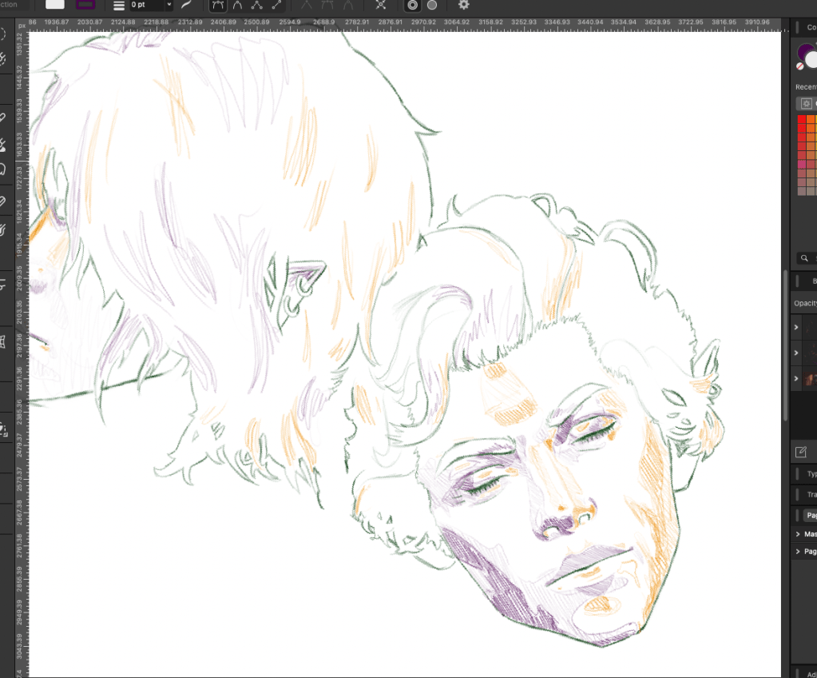This screenshot has height=678, width=817.
Task: Toggle the concentric circle button in toolbar
Action: click(x=412, y=5)
